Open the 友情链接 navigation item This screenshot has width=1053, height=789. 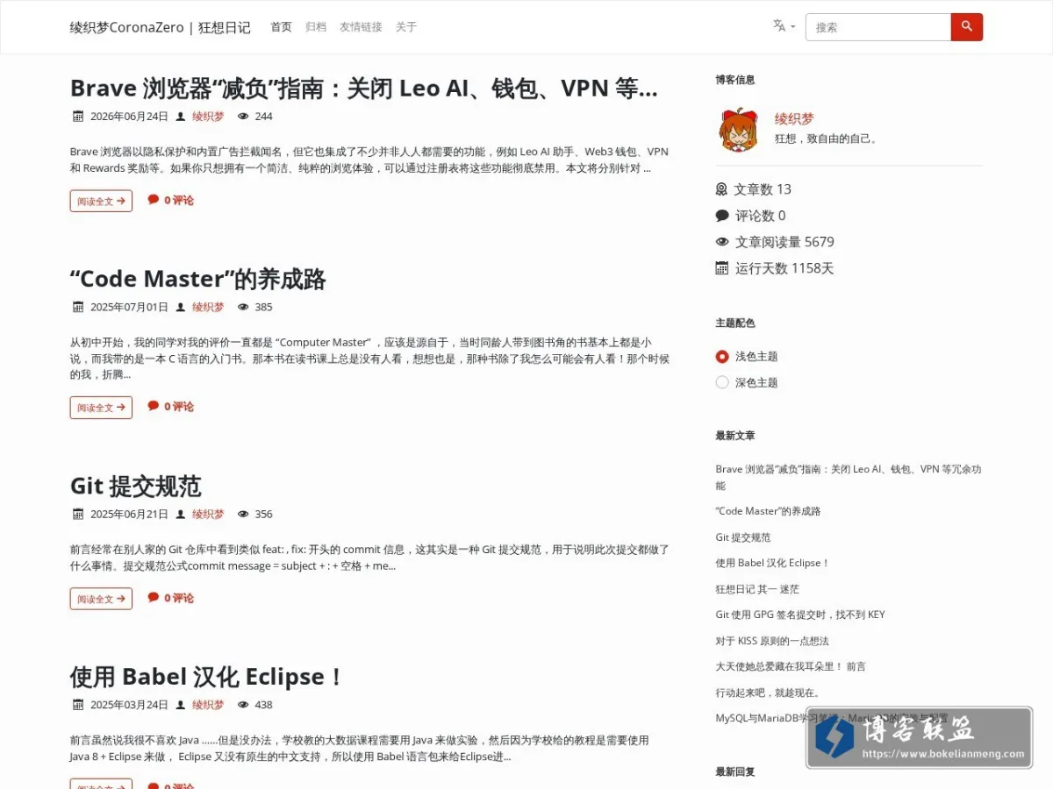click(x=361, y=27)
